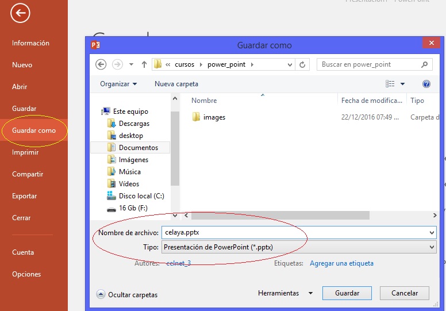Click the dialog's back navigation arrow
Screen dimensions: 446x311
(101, 64)
